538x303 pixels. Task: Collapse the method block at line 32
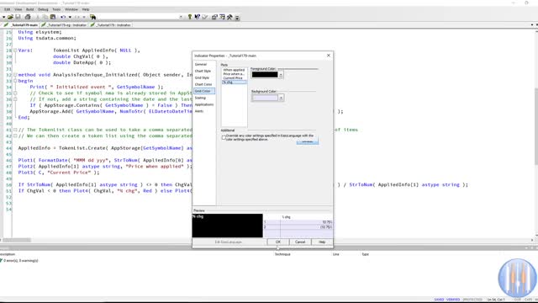[x=15, y=75]
